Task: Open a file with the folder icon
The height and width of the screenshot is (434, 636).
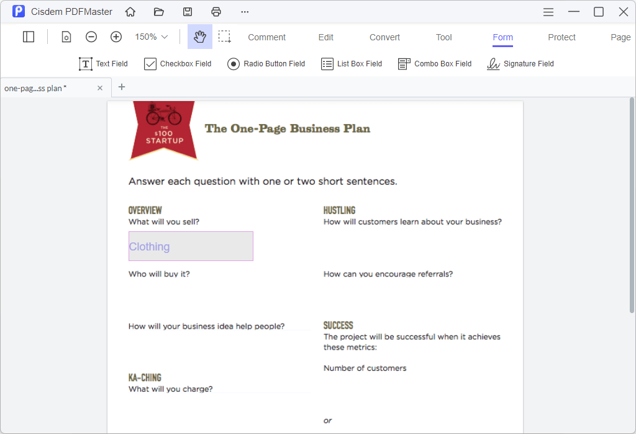Action: 158,12
